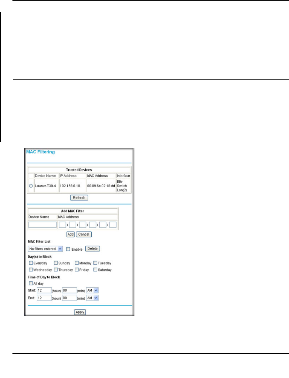Toggle the Enable checkbox
289x378 pixels.
(x=68, y=249)
